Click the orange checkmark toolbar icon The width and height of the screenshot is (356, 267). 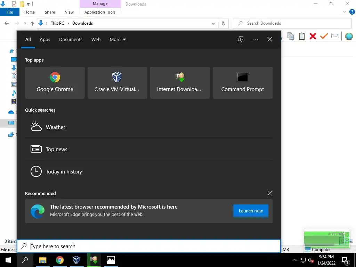point(324,36)
